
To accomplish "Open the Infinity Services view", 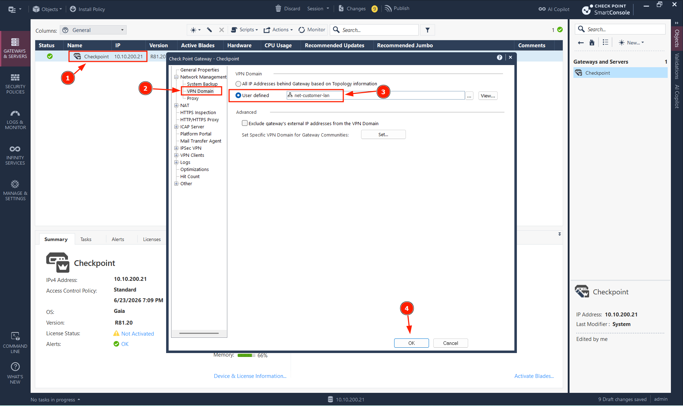I will click(x=15, y=155).
